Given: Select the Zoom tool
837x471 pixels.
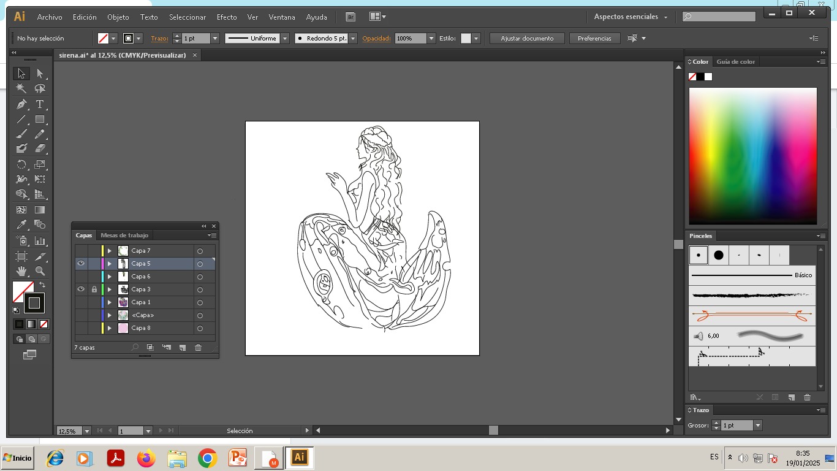Looking at the screenshot, I should click(x=40, y=271).
